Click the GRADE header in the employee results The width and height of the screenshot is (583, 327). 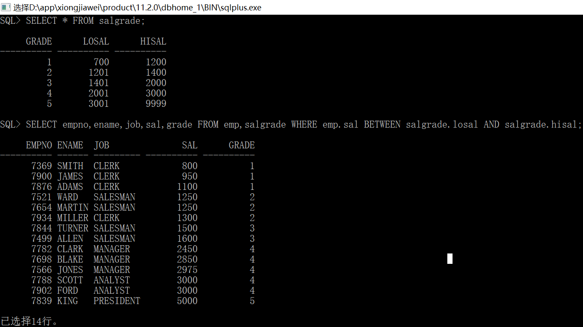pos(241,145)
